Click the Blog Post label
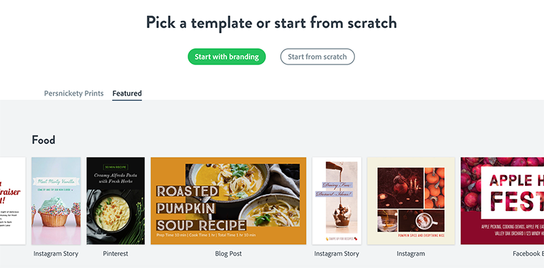The height and width of the screenshot is (268, 544). pyautogui.click(x=228, y=254)
